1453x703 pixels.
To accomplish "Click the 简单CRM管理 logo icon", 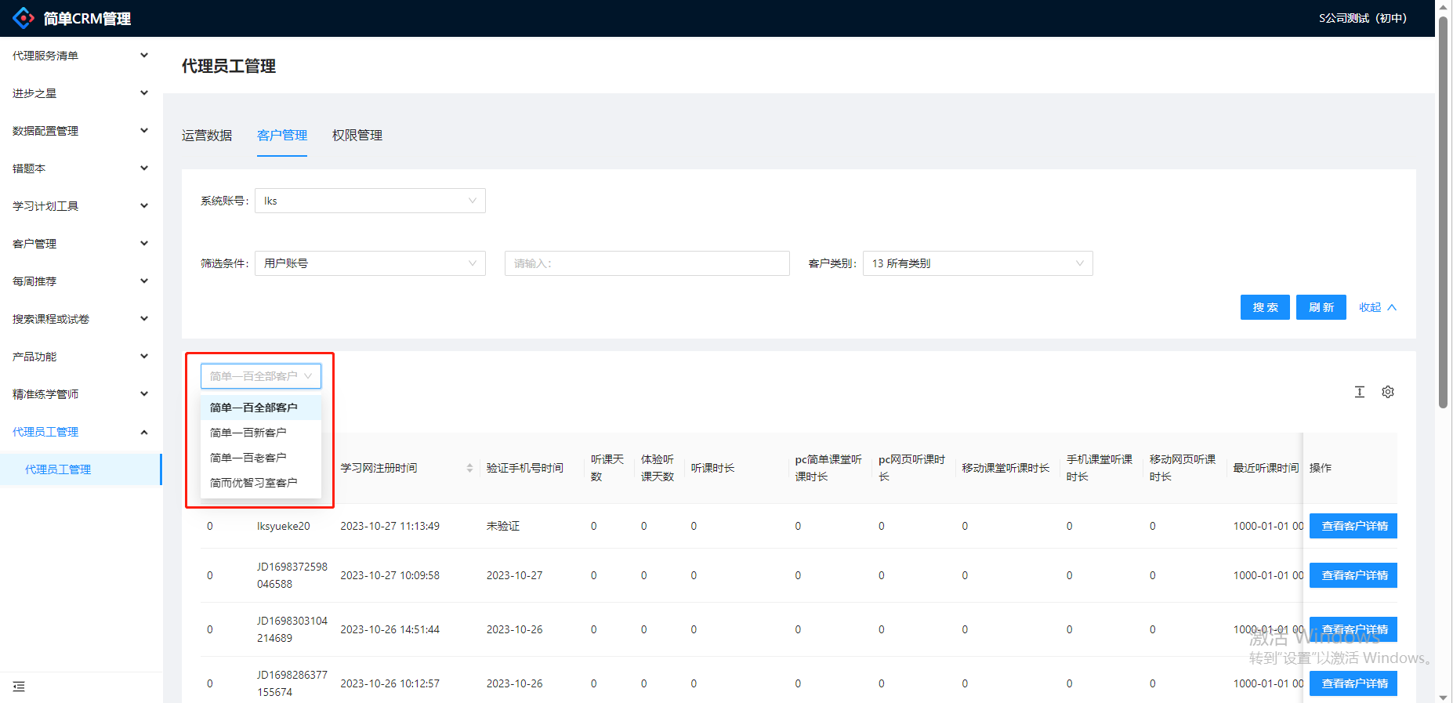I will point(24,18).
